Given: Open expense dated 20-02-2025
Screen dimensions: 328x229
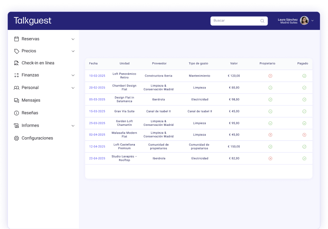Looking at the screenshot, I should click(97, 88).
